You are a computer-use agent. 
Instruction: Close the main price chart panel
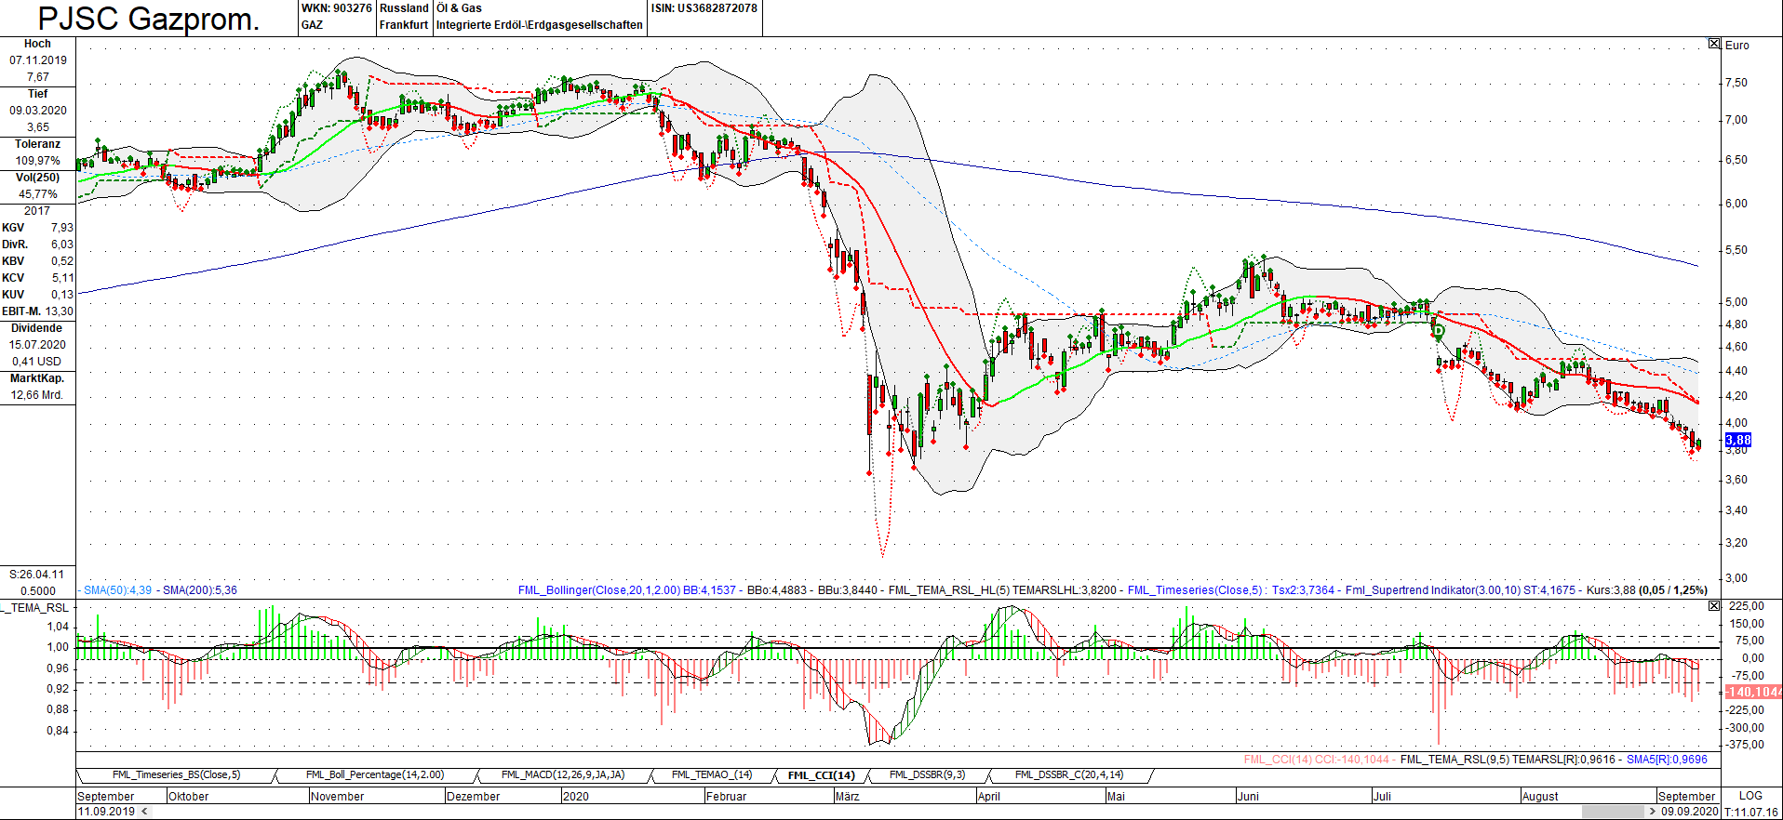coord(1714,44)
